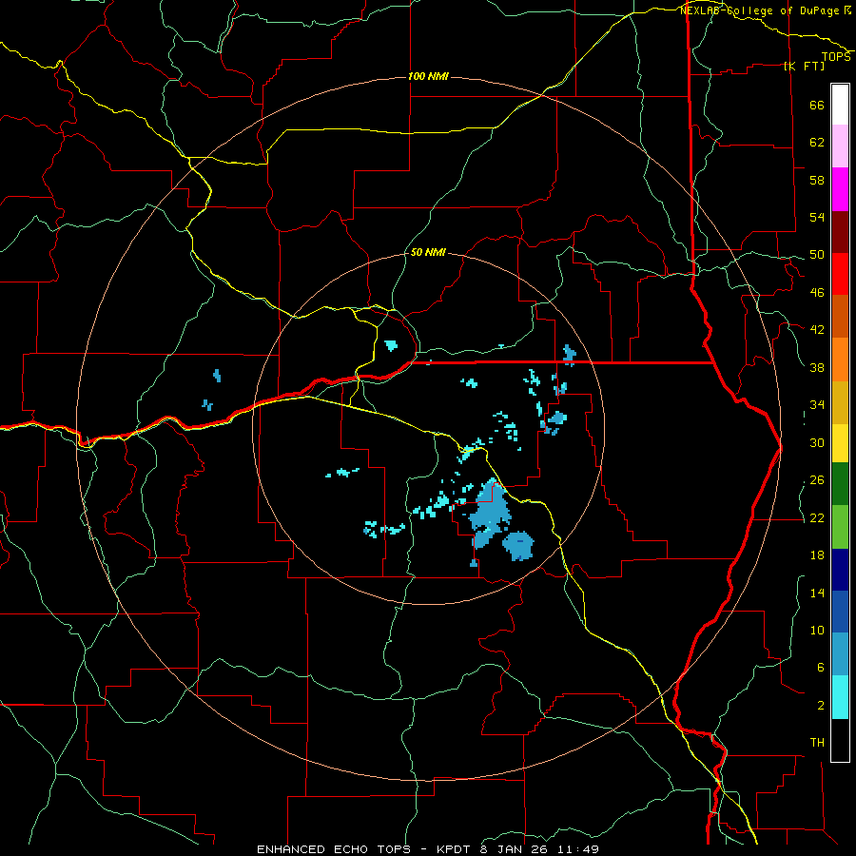
Task: Click the magenta legend swatch at 58
Action: click(x=840, y=189)
